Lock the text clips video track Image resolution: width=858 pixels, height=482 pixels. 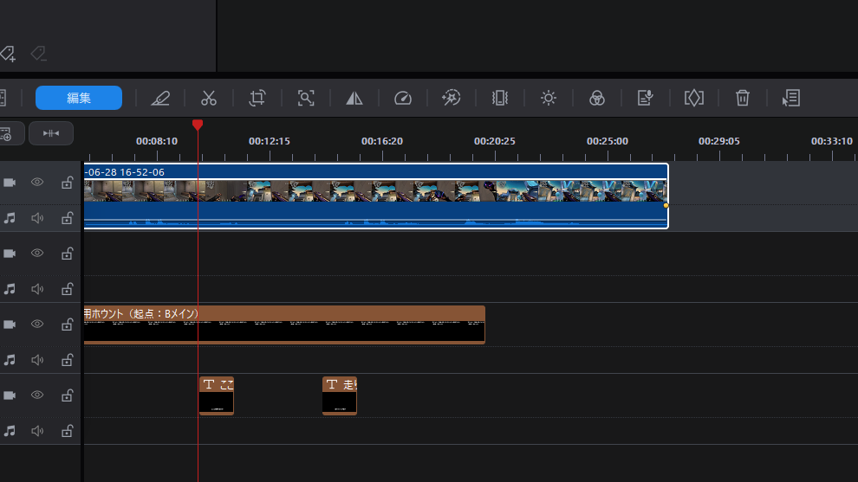point(67,395)
